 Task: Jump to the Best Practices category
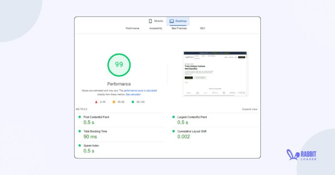point(179,28)
